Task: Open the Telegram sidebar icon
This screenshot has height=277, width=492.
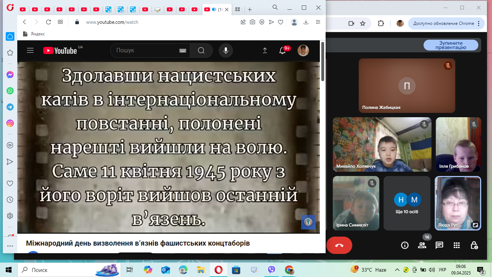Action: click(x=10, y=107)
